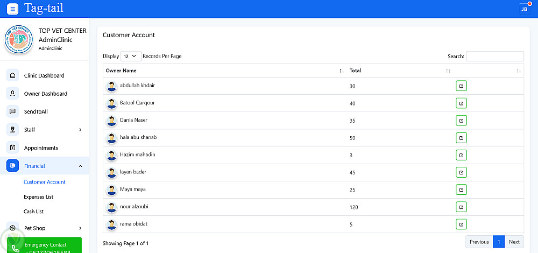Click the SendToAll message icon
Image resolution: width=538 pixels, height=253 pixels.
(13, 111)
